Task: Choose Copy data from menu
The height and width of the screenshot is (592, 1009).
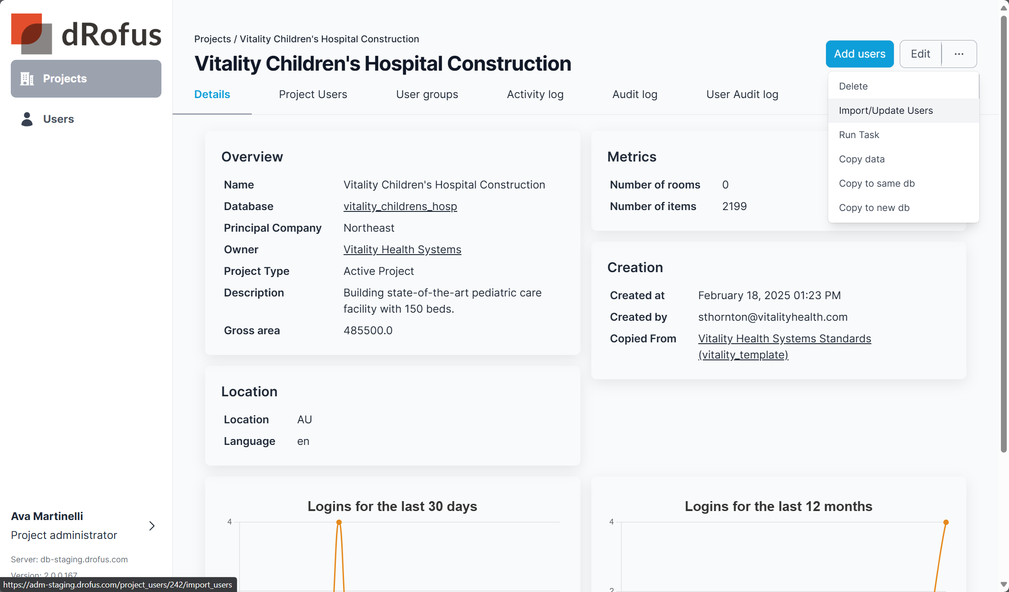Action: pos(861,159)
